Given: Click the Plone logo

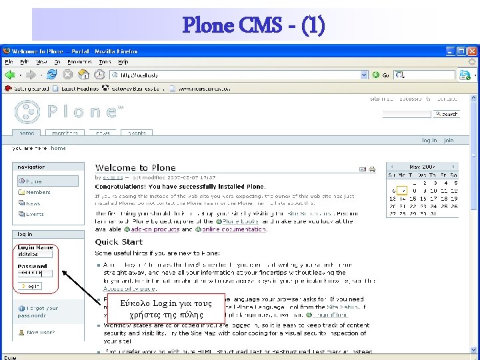Looking at the screenshot, I should pos(68,112).
